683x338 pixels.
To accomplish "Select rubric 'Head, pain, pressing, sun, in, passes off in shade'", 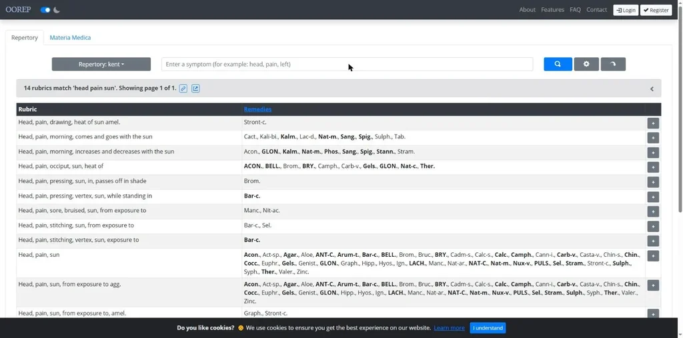I will point(82,181).
